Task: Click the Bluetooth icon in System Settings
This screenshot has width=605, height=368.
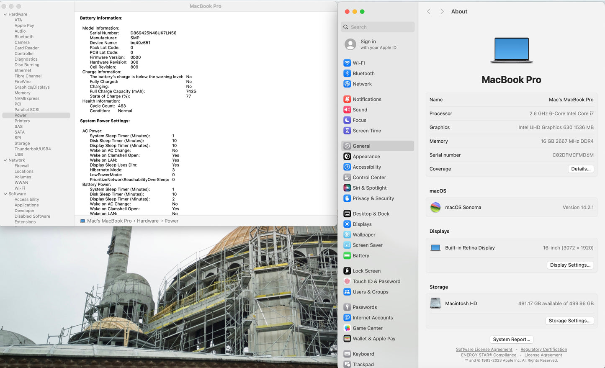Action: [347, 73]
